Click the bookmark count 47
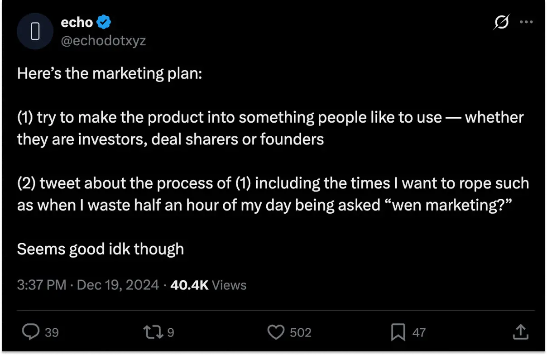 (419, 333)
